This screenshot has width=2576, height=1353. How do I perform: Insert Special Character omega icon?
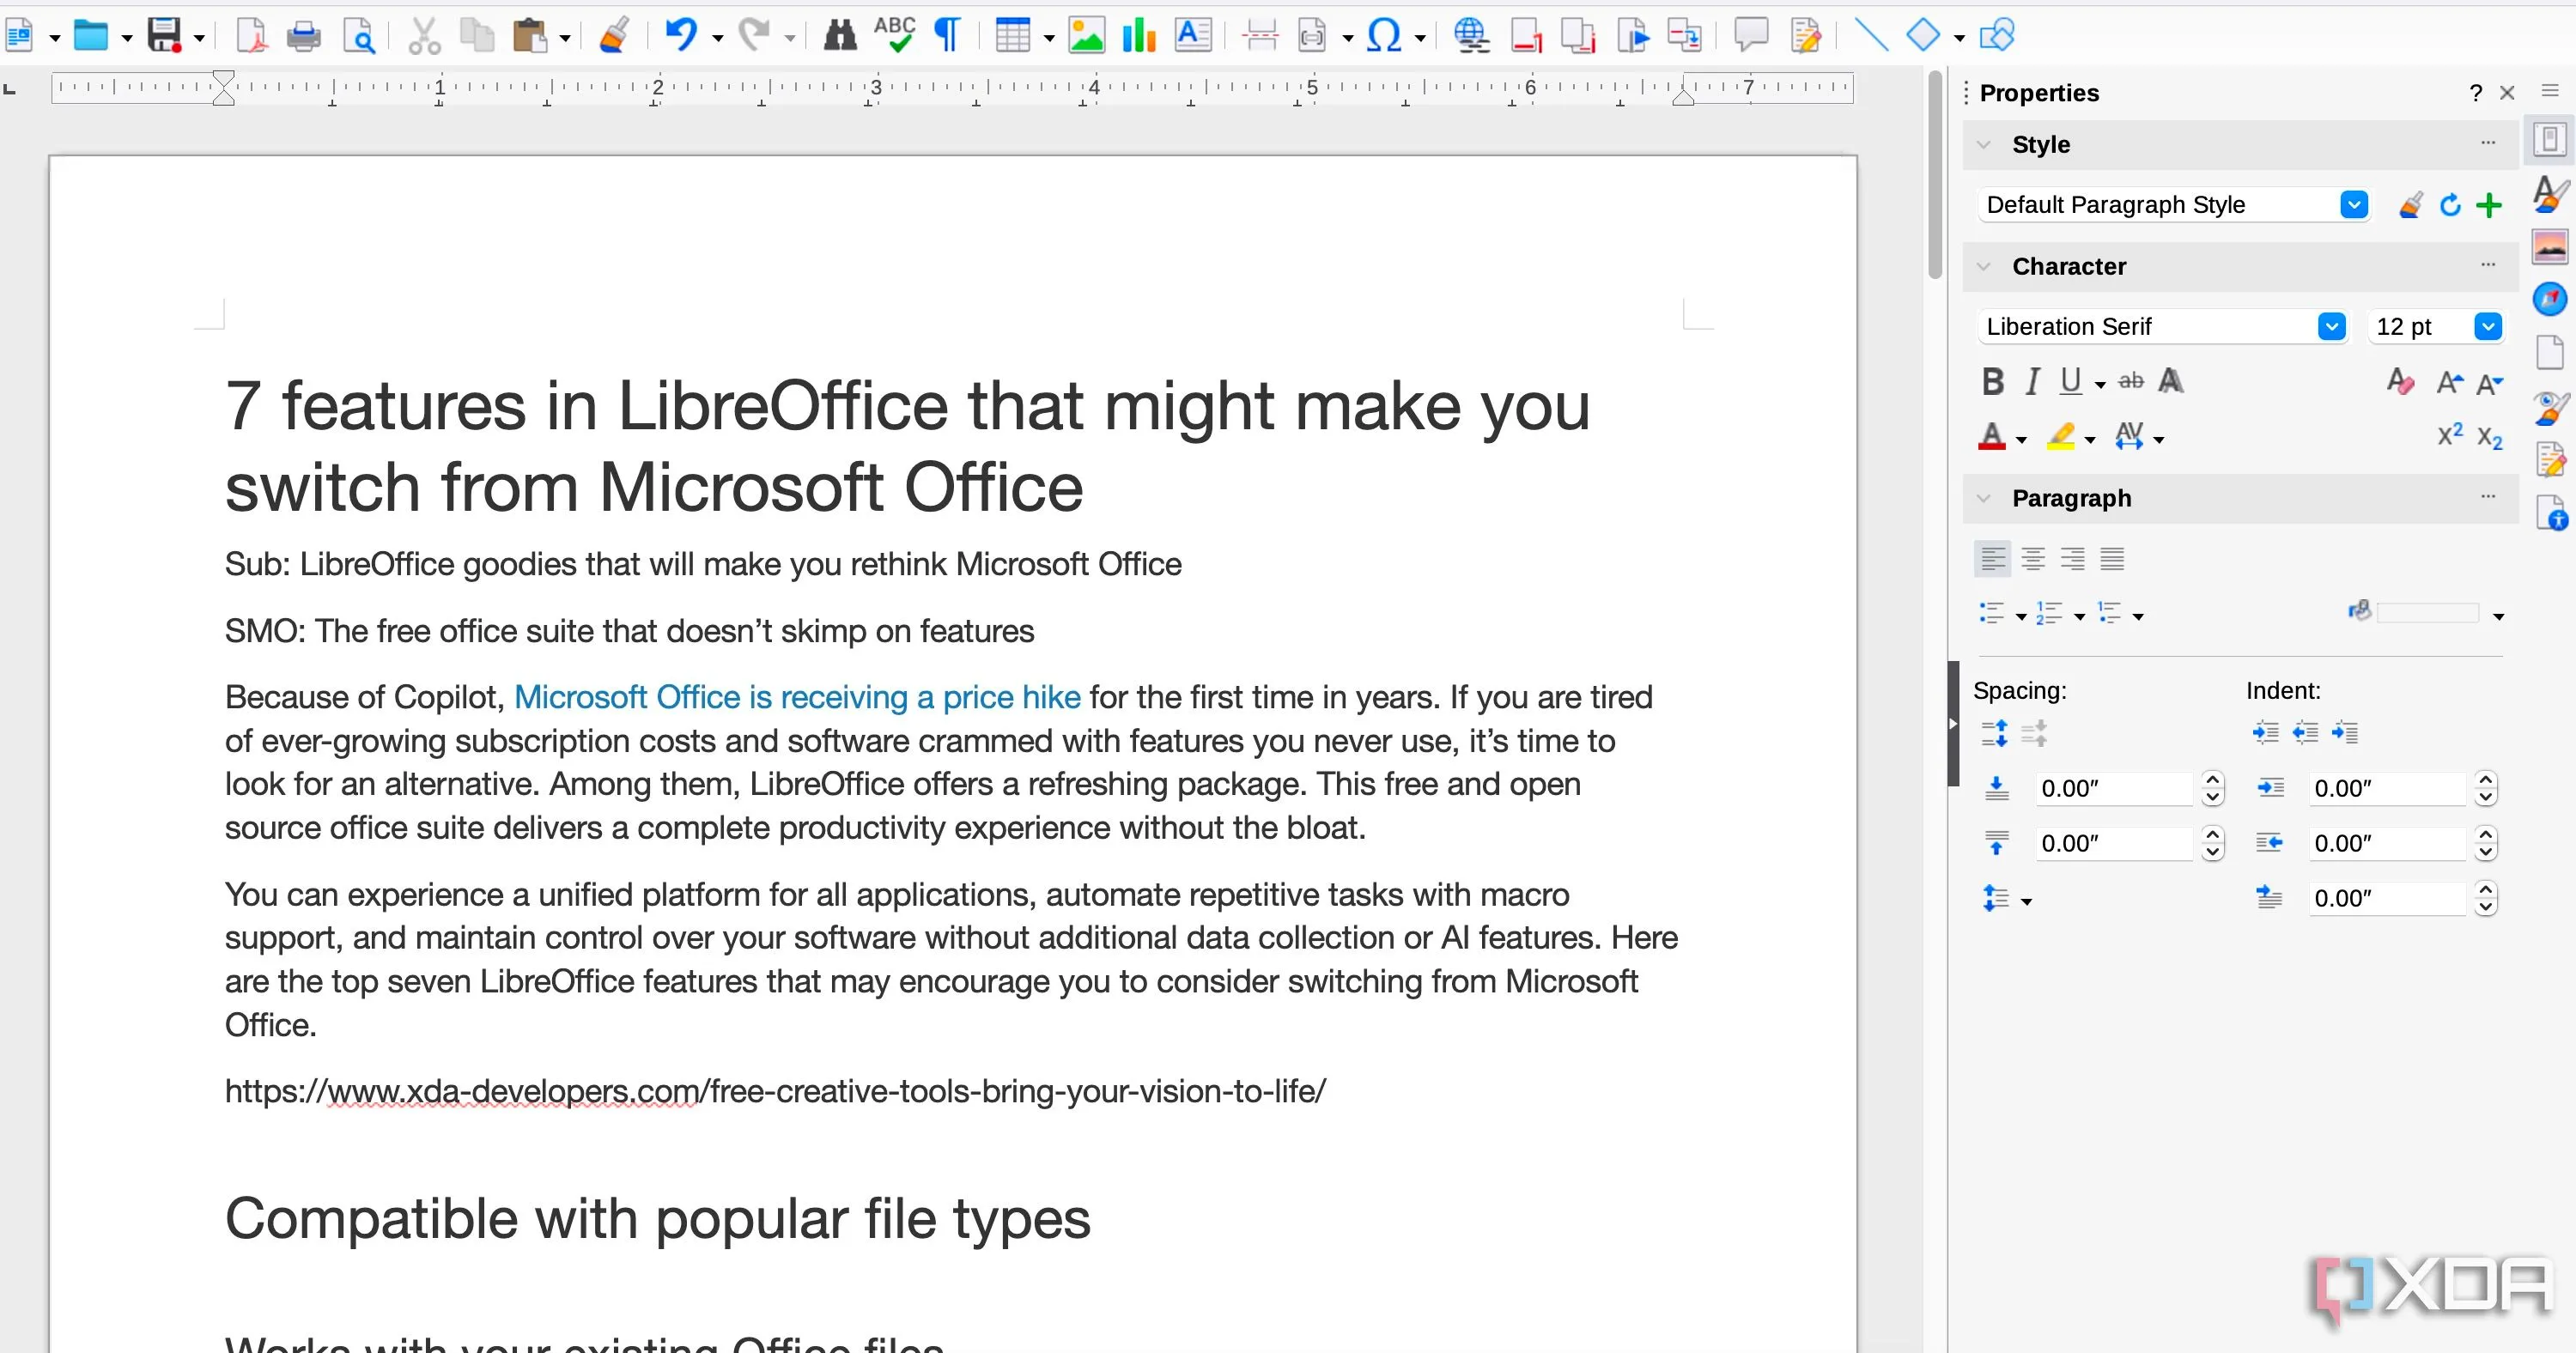coord(1384,36)
